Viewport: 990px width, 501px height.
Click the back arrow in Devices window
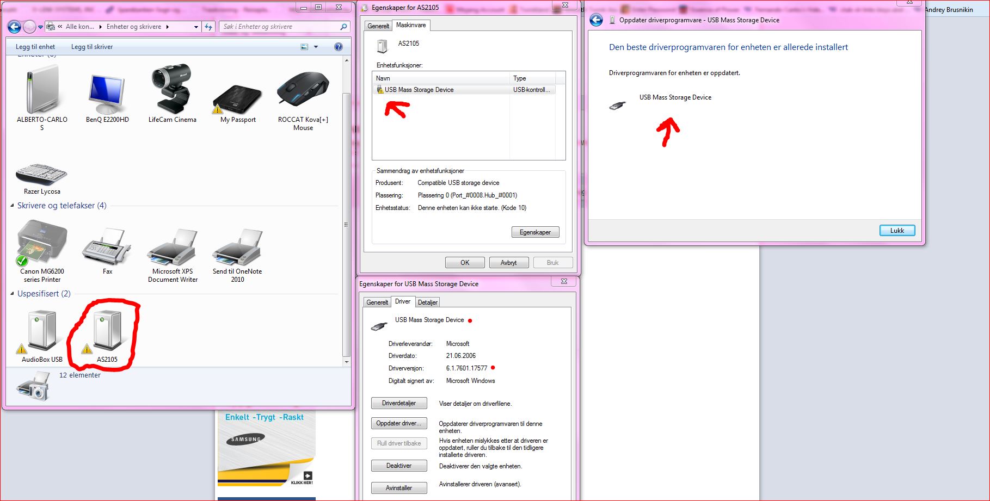(14, 27)
